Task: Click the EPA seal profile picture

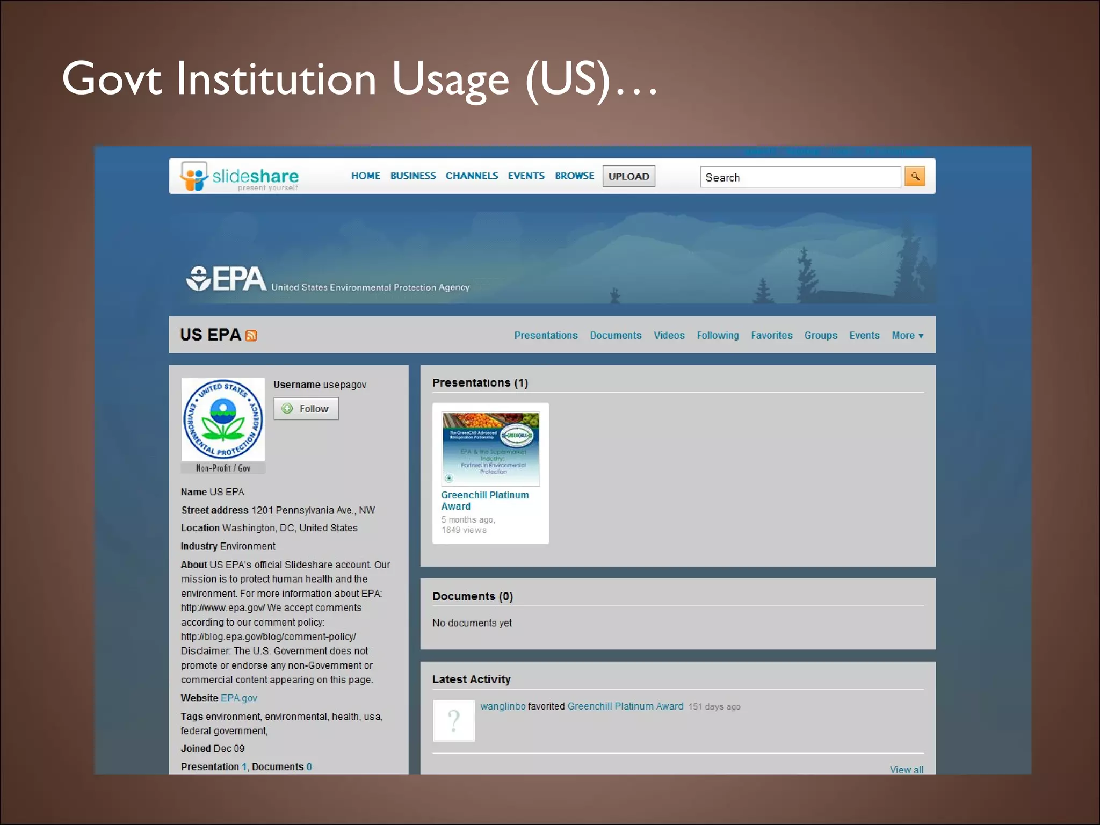Action: (x=223, y=419)
